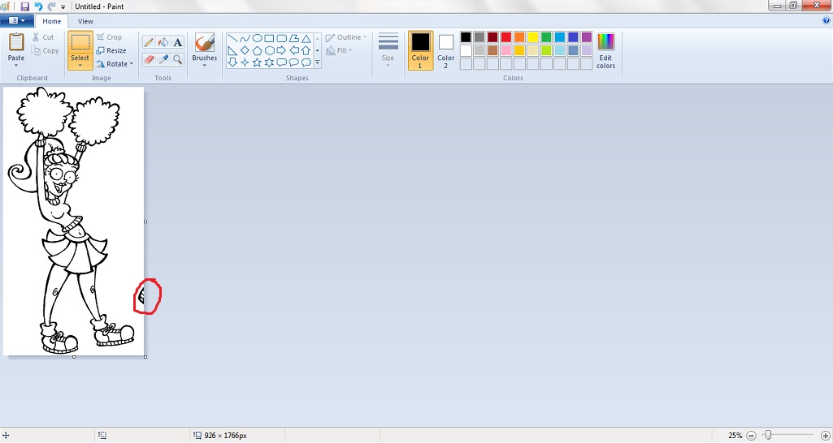Open the Rotate dropdown
The image size is (833, 443).
click(115, 63)
